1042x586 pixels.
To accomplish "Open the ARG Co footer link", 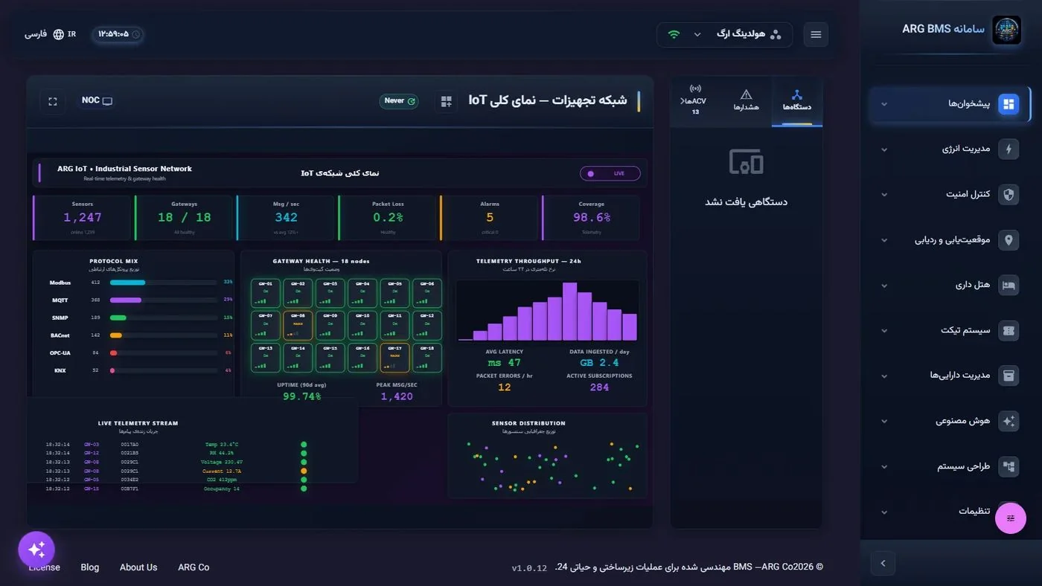I will tap(194, 567).
